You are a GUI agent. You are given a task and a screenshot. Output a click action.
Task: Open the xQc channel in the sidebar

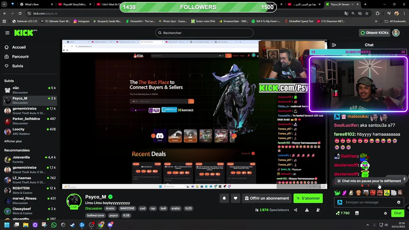[30, 90]
